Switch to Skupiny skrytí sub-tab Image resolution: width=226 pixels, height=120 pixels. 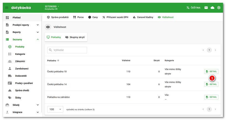click(x=75, y=37)
